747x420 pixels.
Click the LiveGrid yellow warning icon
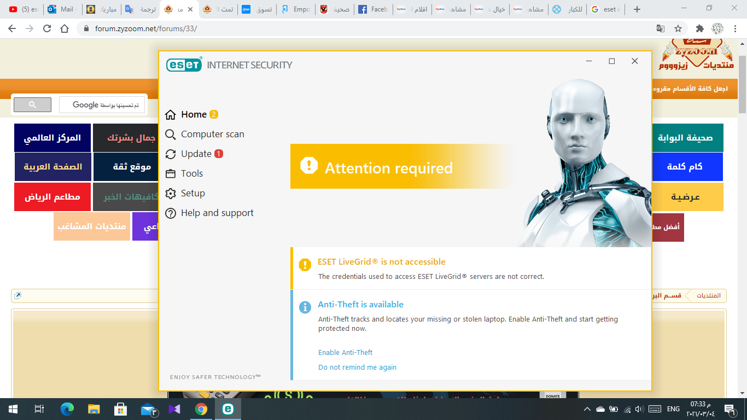305,265
